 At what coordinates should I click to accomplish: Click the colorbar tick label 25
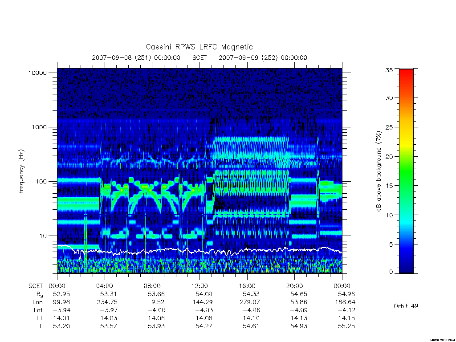389,127
